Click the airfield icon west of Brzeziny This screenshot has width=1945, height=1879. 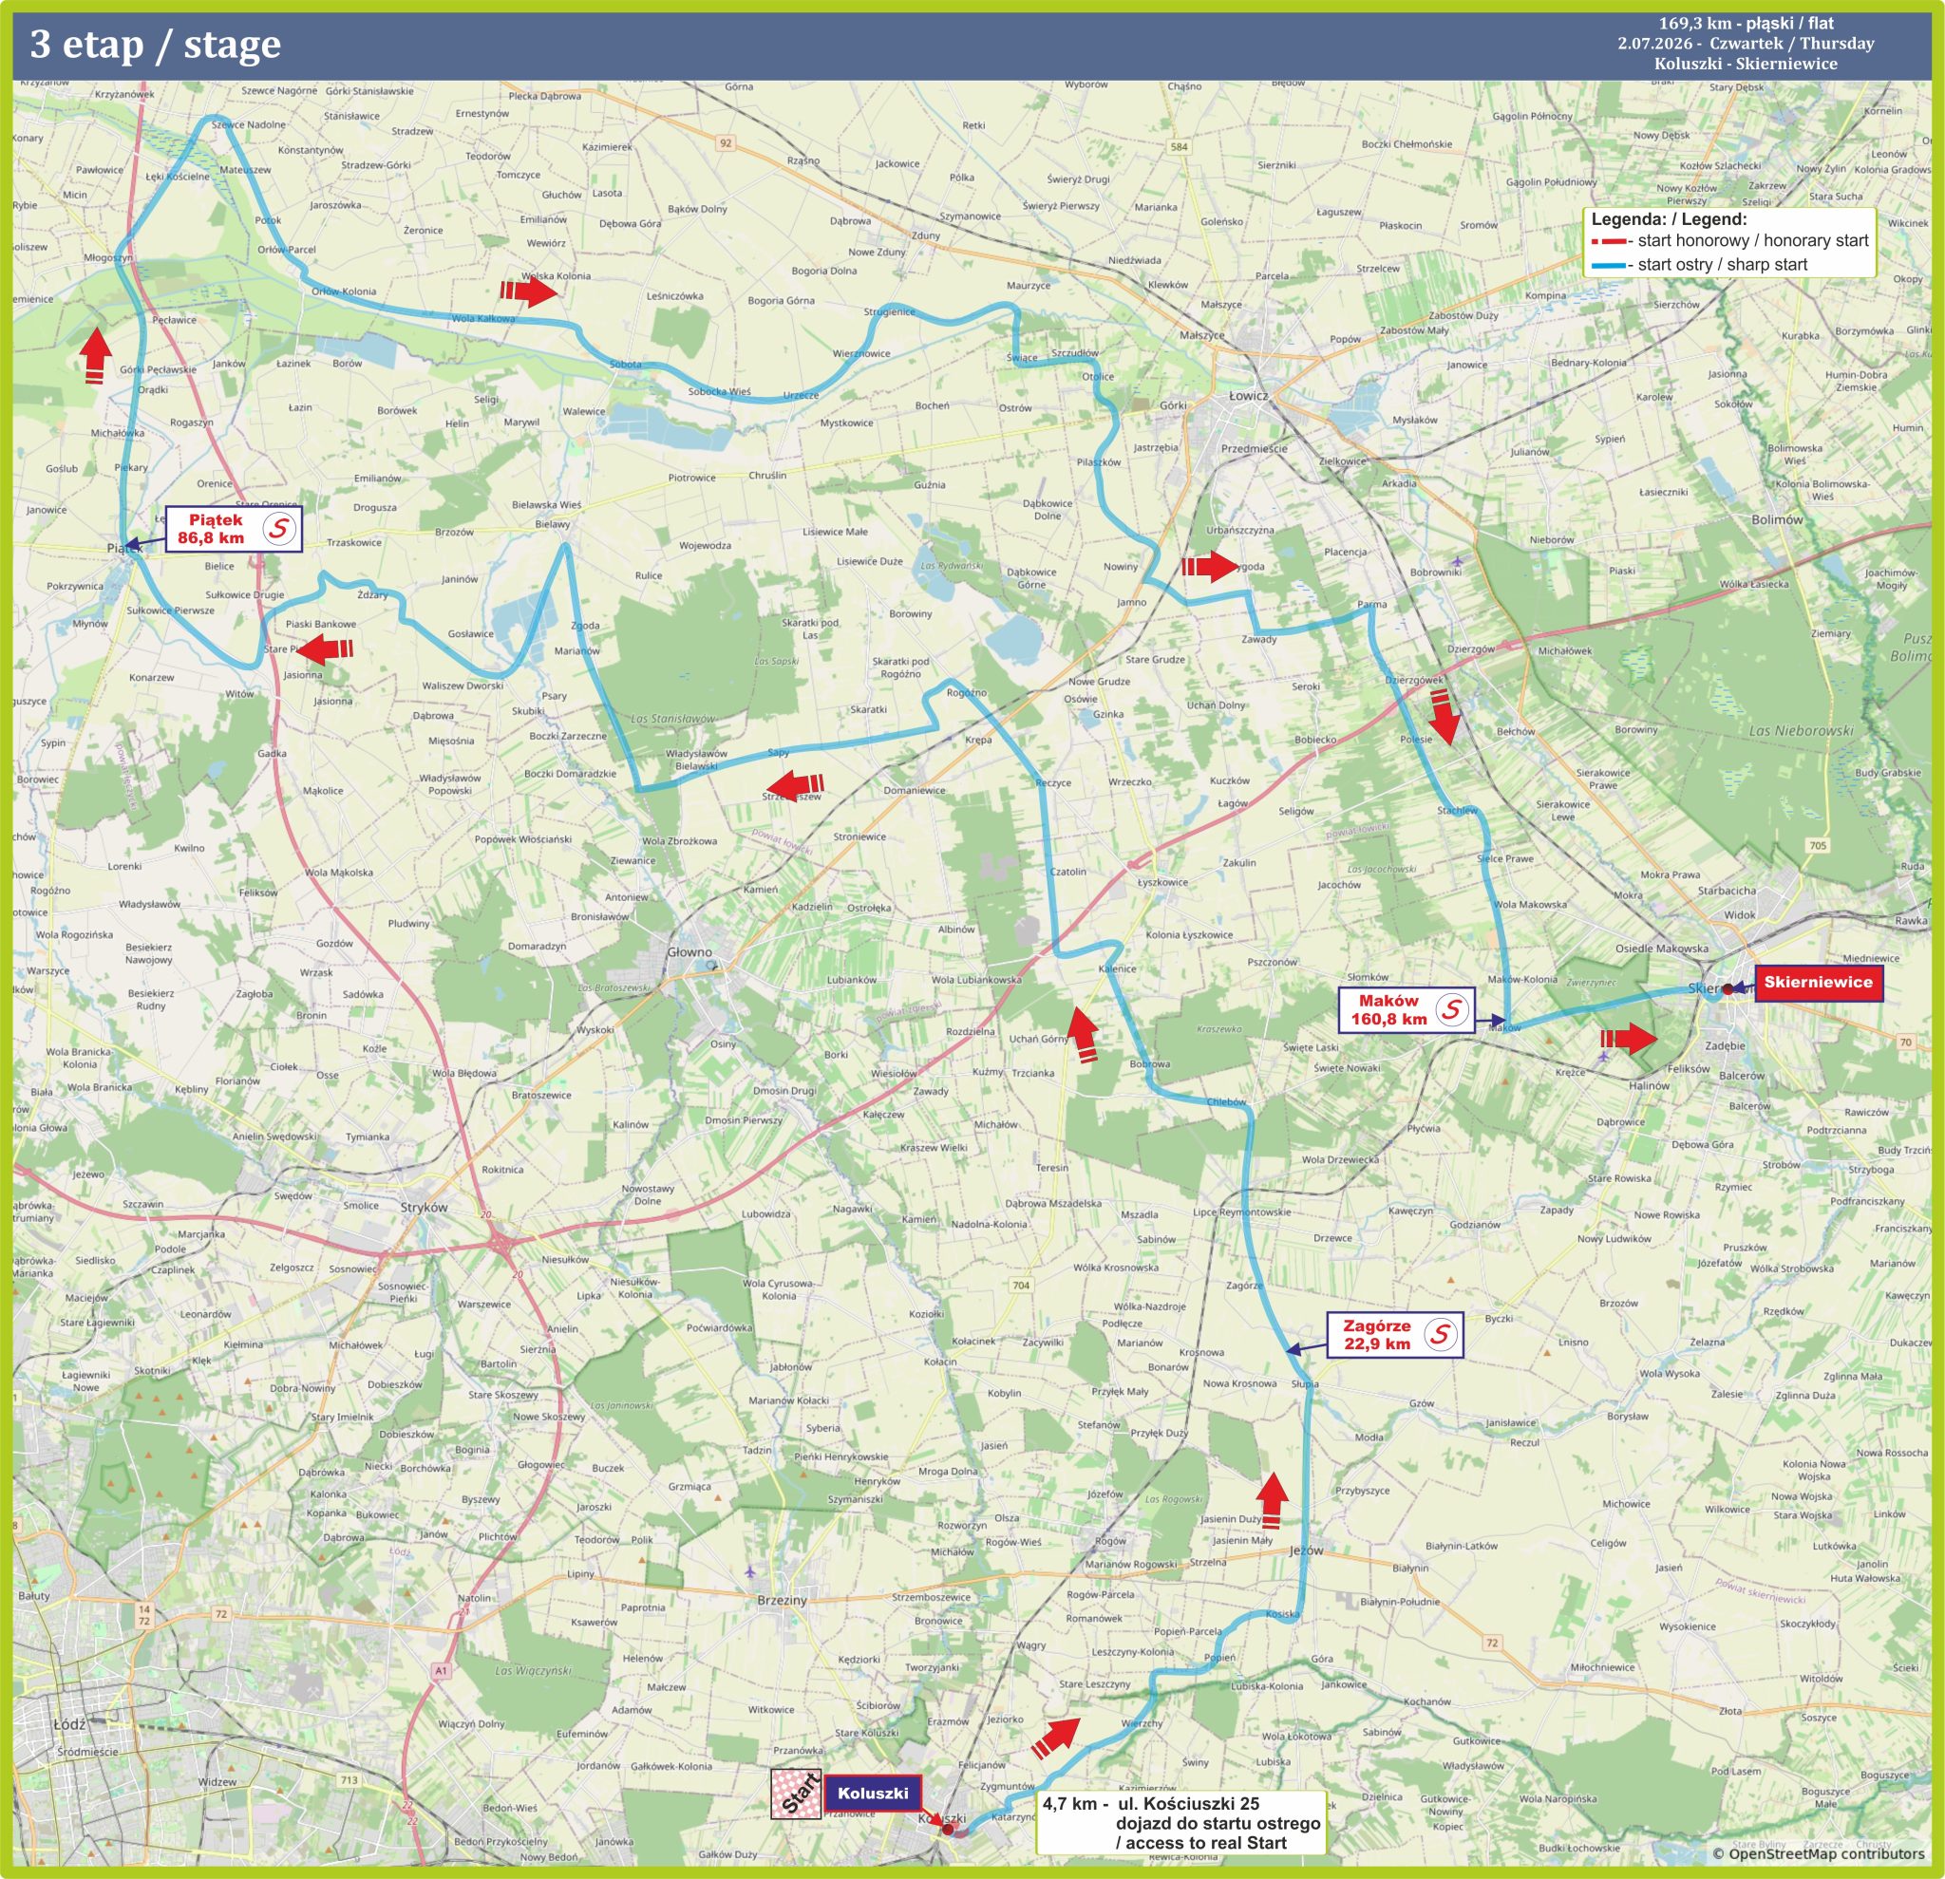point(750,1571)
